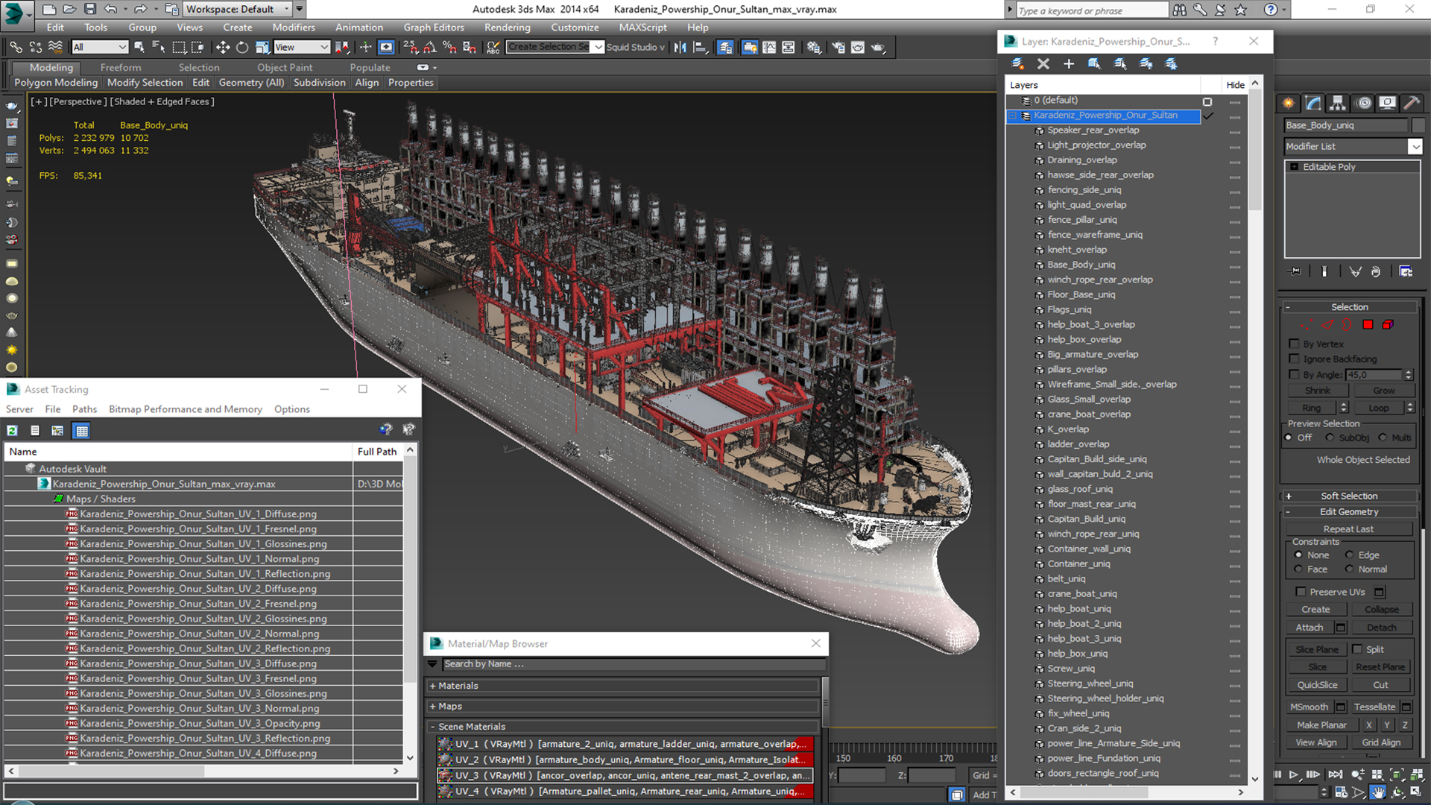Click the Tessellate button
This screenshot has height=805, width=1431.
click(x=1374, y=707)
